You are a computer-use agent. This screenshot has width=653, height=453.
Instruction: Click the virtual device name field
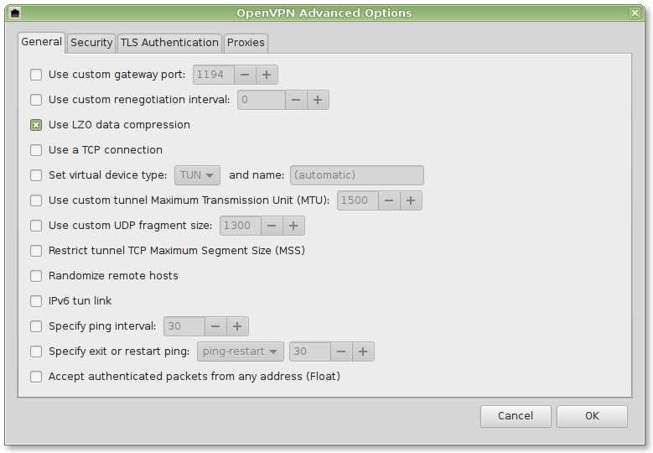pos(356,175)
